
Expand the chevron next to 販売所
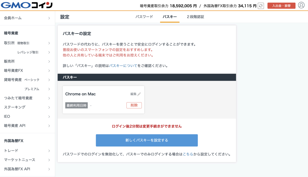(x=49, y=62)
